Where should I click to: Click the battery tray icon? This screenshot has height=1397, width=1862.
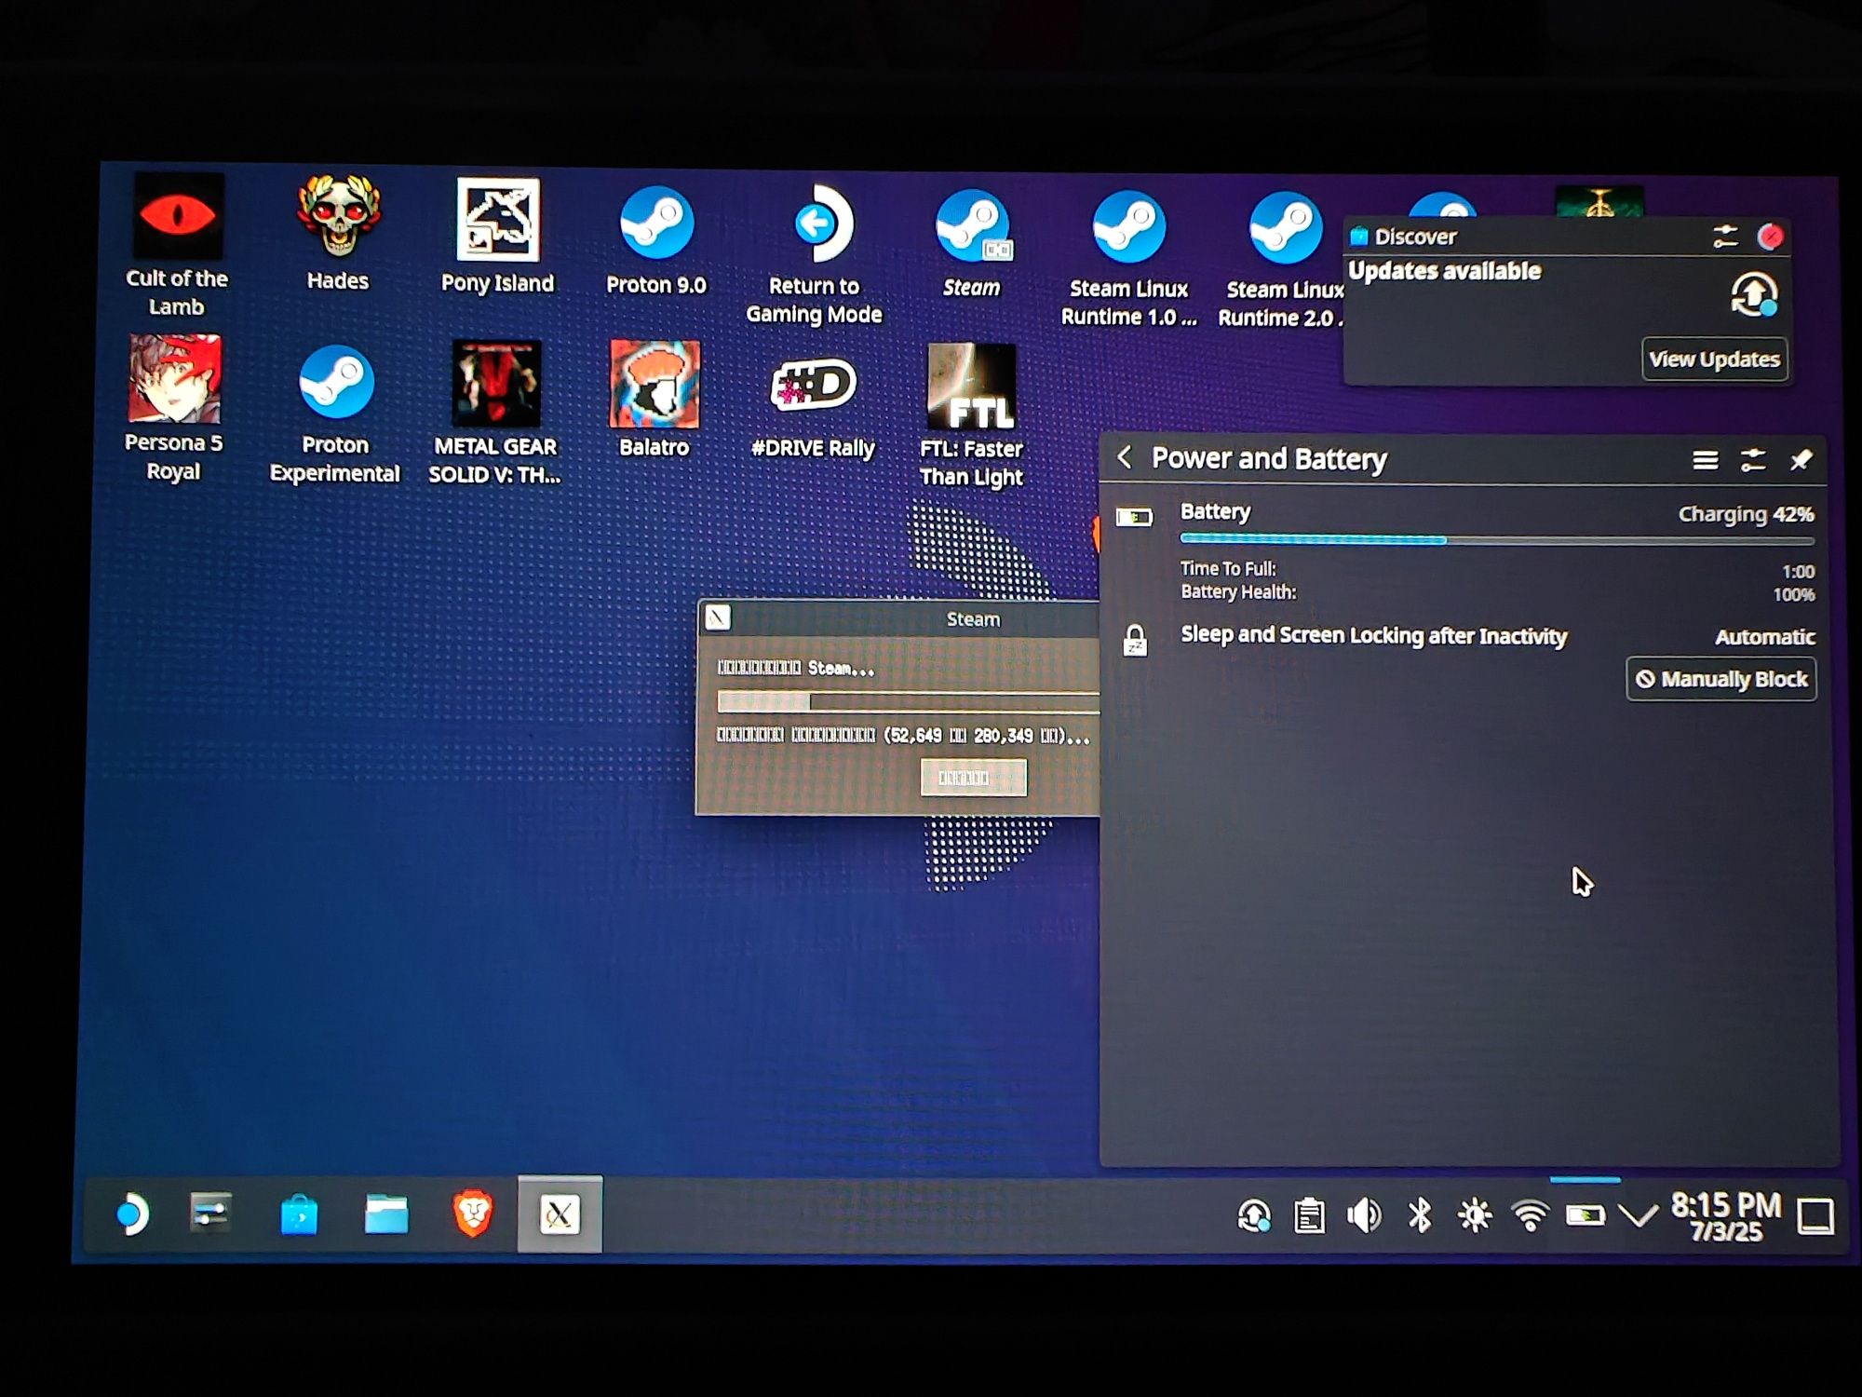click(x=1585, y=1215)
